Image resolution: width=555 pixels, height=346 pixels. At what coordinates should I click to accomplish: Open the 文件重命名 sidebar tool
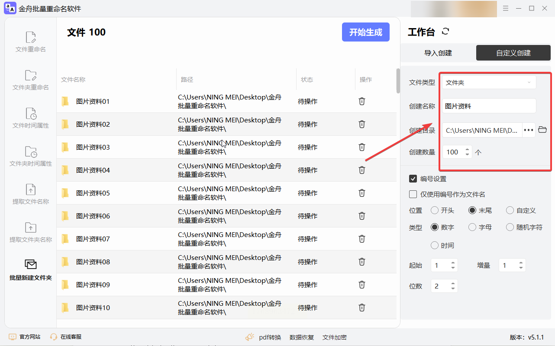point(30,42)
